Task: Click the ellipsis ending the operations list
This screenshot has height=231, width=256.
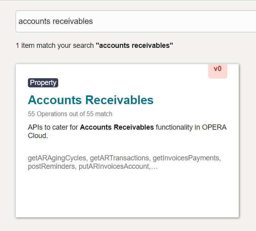Action: tap(155, 166)
